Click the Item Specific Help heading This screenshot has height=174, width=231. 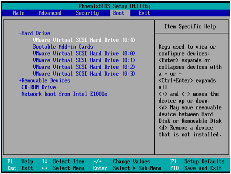[x=190, y=27]
